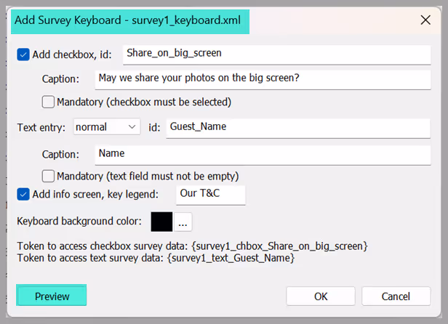Click the Cancel button

click(396, 296)
